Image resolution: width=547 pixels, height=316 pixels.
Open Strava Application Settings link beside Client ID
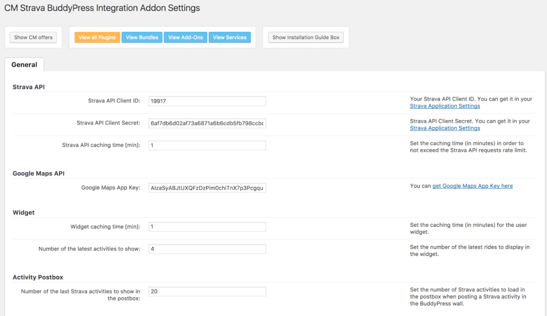coord(445,106)
